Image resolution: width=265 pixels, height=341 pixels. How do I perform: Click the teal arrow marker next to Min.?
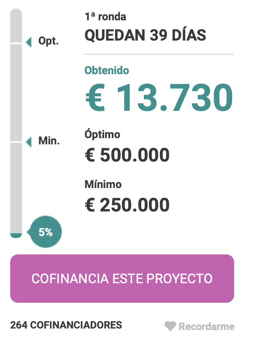pyautogui.click(x=29, y=142)
